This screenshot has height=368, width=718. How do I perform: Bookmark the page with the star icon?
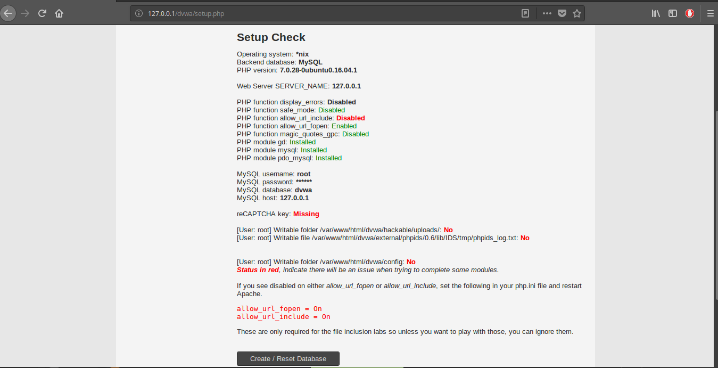point(577,13)
